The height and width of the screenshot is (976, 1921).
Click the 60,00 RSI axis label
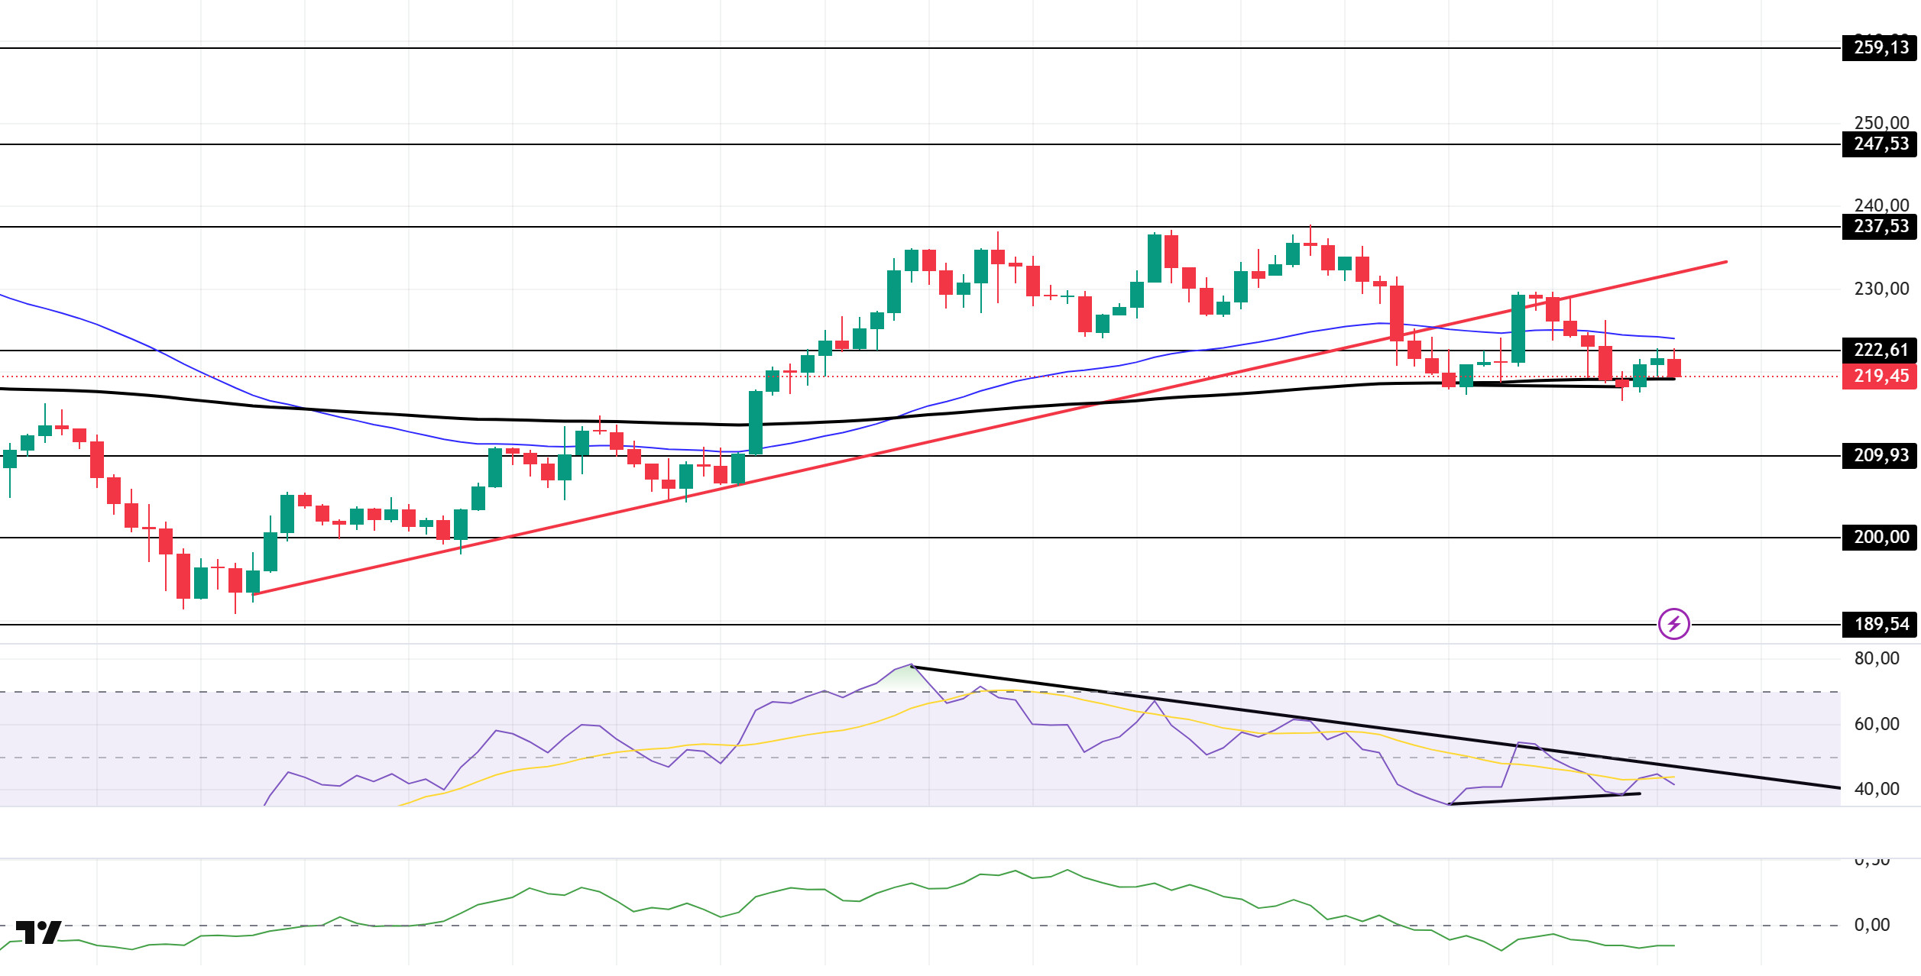coord(1876,725)
